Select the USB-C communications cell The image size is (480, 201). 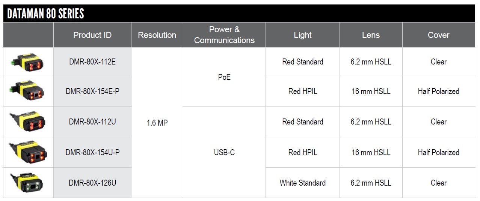pyautogui.click(x=224, y=152)
